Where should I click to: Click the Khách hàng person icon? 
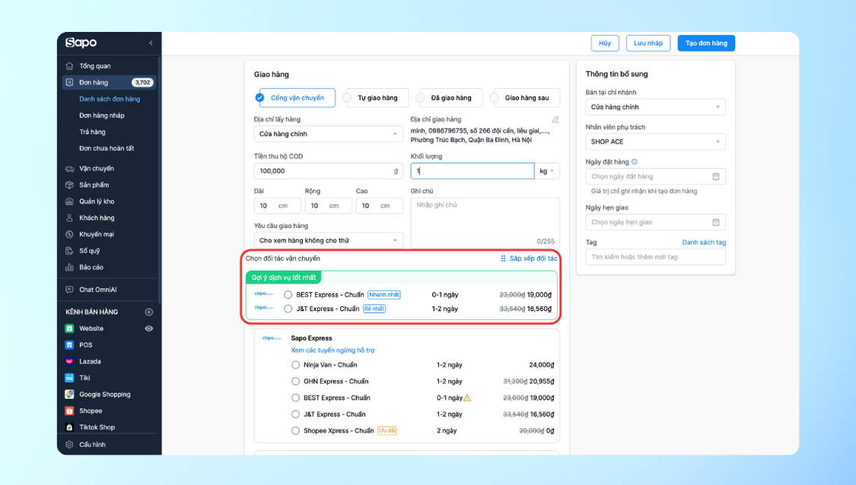[69, 217]
